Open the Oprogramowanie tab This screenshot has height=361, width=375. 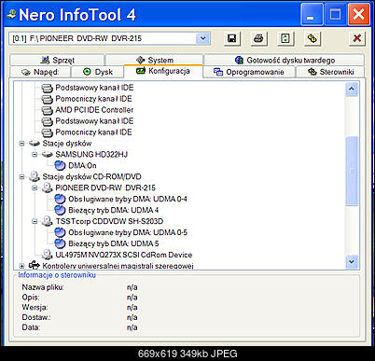pos(249,72)
